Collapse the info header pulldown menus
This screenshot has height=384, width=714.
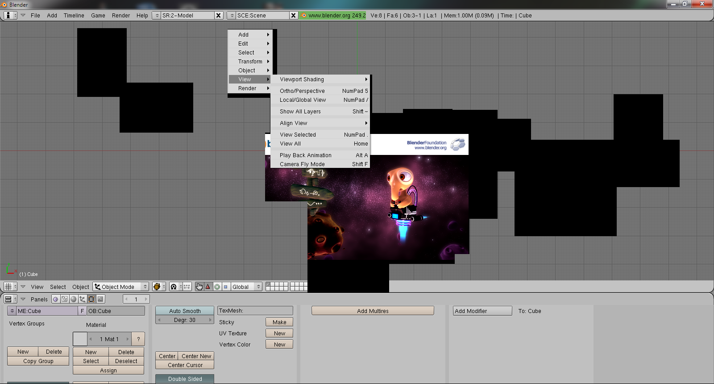click(x=23, y=15)
